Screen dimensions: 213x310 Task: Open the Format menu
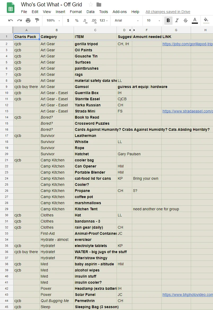(x=76, y=12)
